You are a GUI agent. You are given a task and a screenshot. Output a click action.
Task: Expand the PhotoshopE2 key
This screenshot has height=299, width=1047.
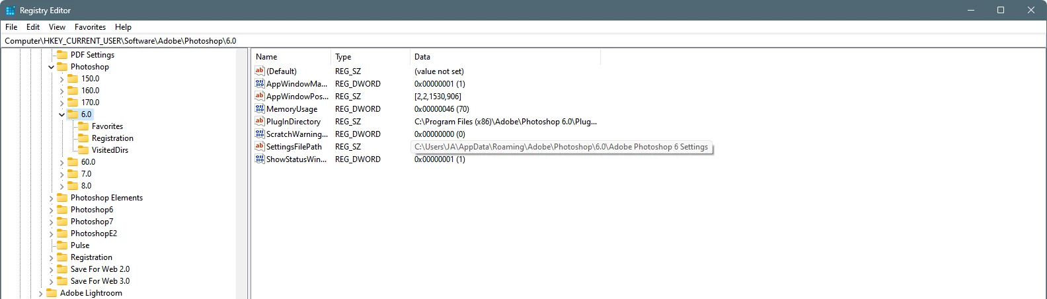pyautogui.click(x=51, y=234)
